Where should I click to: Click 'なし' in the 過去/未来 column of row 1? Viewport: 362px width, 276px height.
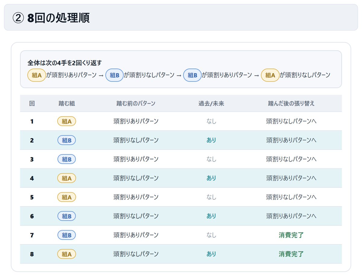pyautogui.click(x=211, y=121)
